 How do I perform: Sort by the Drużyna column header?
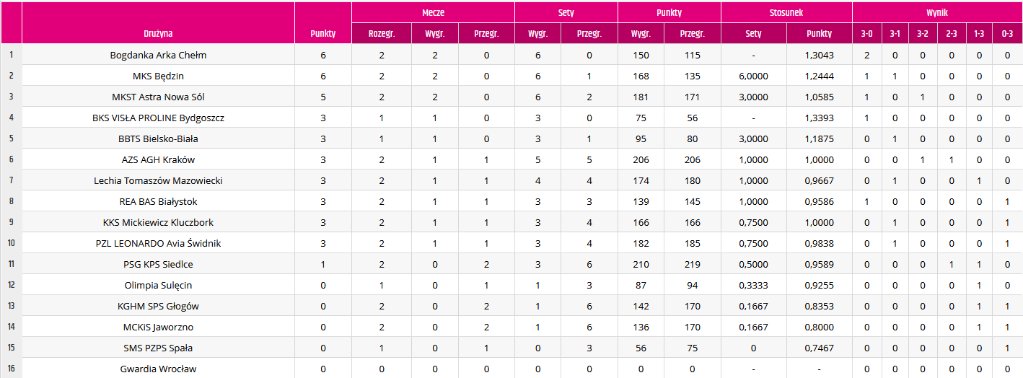tap(158, 33)
